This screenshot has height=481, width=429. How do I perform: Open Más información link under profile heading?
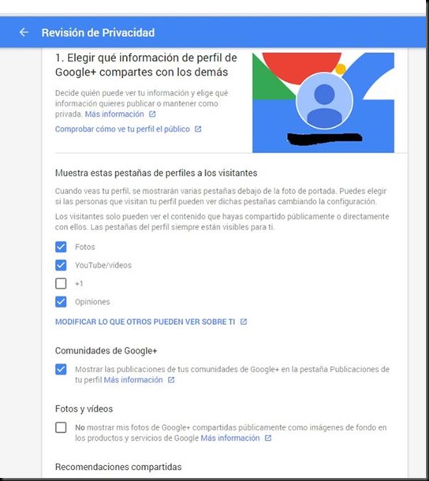coord(114,114)
